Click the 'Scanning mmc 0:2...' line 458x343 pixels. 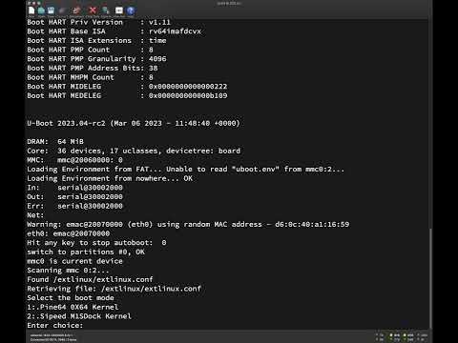[68, 270]
